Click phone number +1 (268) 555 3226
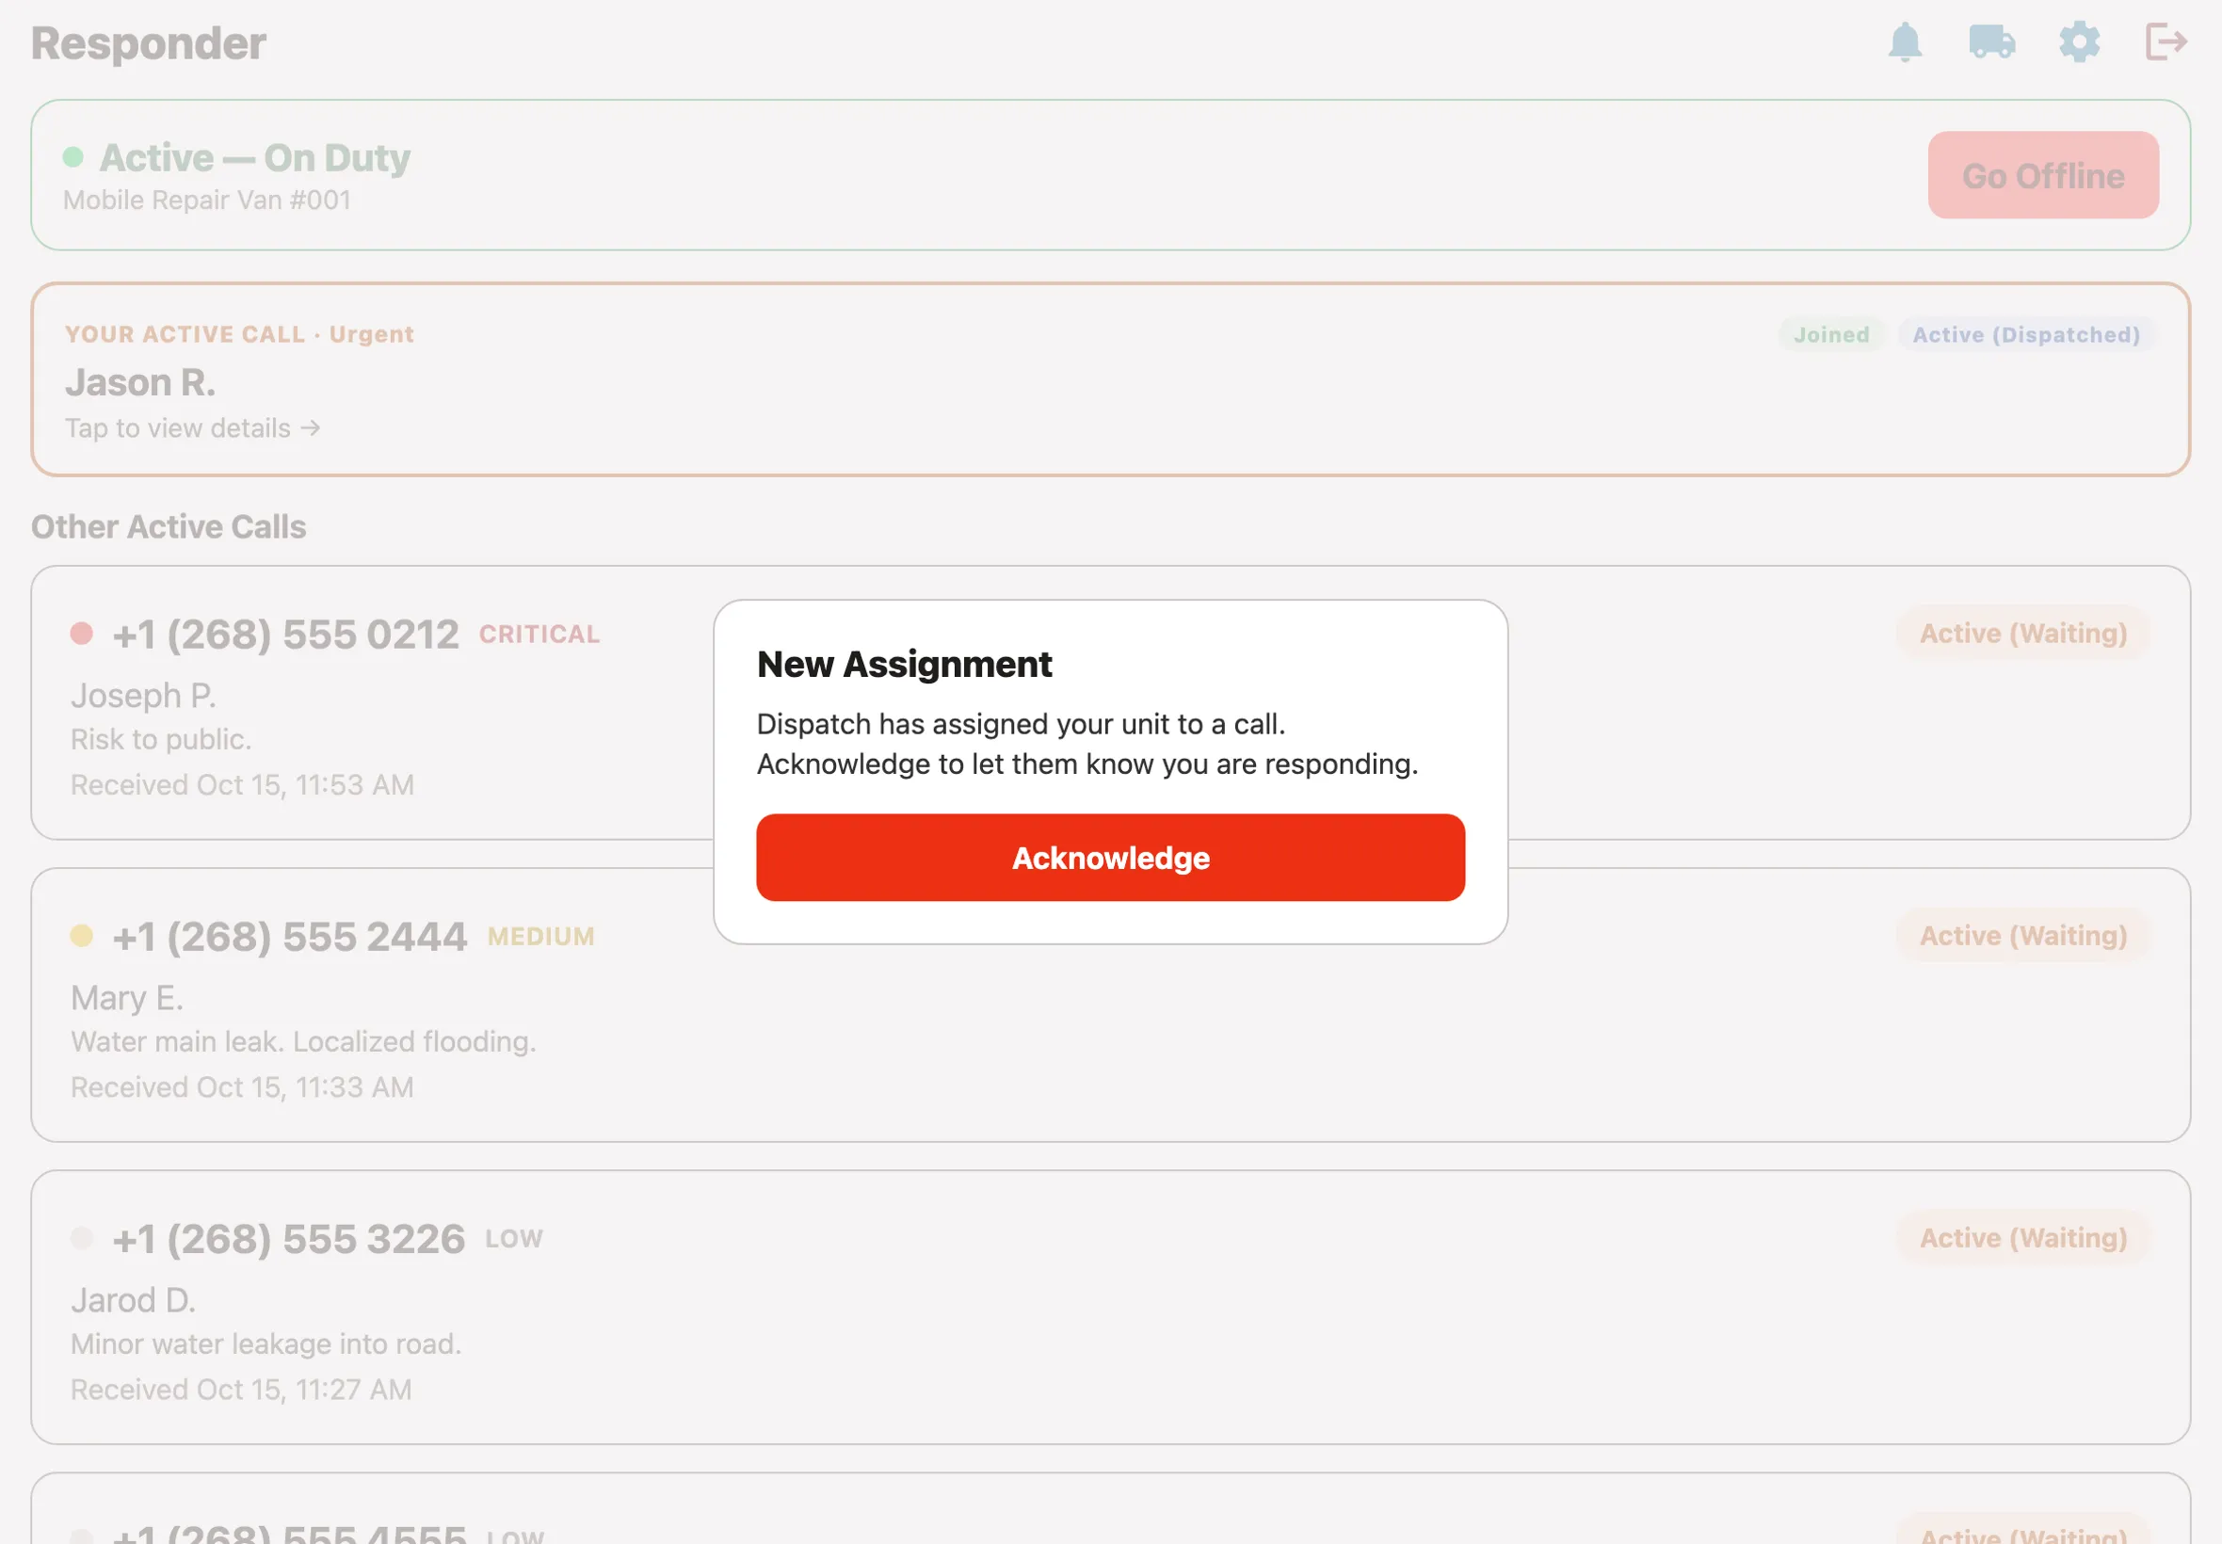Screen dimensions: 2222x1544 pos(288,1239)
